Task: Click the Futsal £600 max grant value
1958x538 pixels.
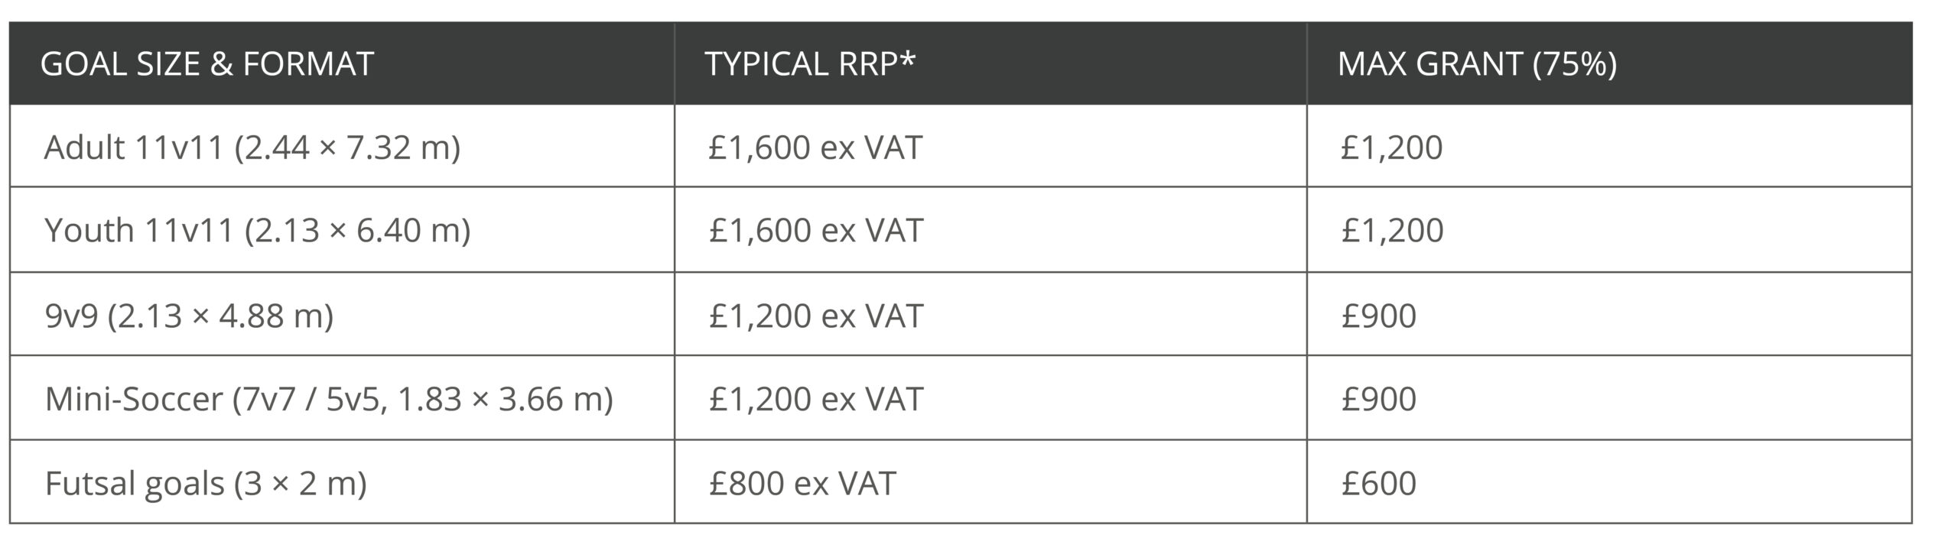Action: [1379, 483]
